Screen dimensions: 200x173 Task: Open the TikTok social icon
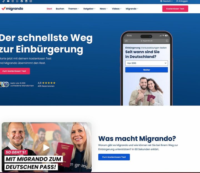tap(4, 1)
